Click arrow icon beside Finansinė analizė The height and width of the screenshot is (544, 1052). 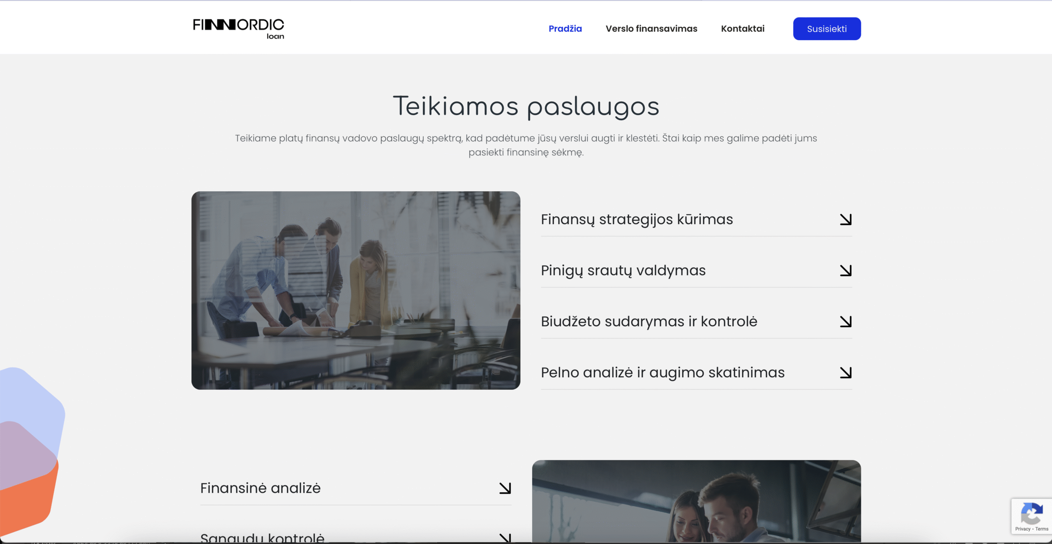505,488
